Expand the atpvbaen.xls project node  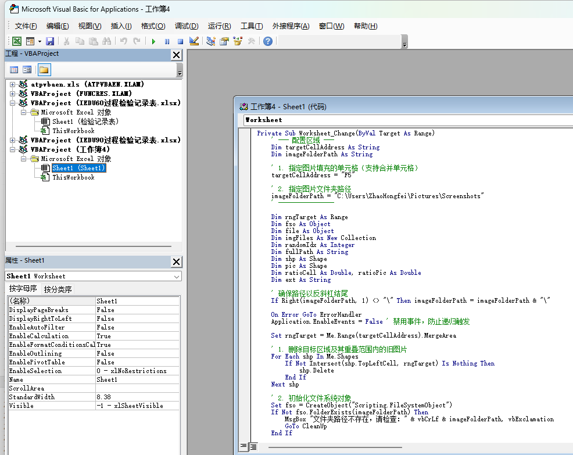[13, 84]
